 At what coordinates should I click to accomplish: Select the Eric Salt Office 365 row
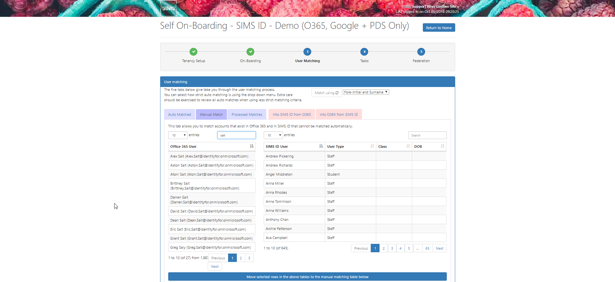tap(212, 229)
